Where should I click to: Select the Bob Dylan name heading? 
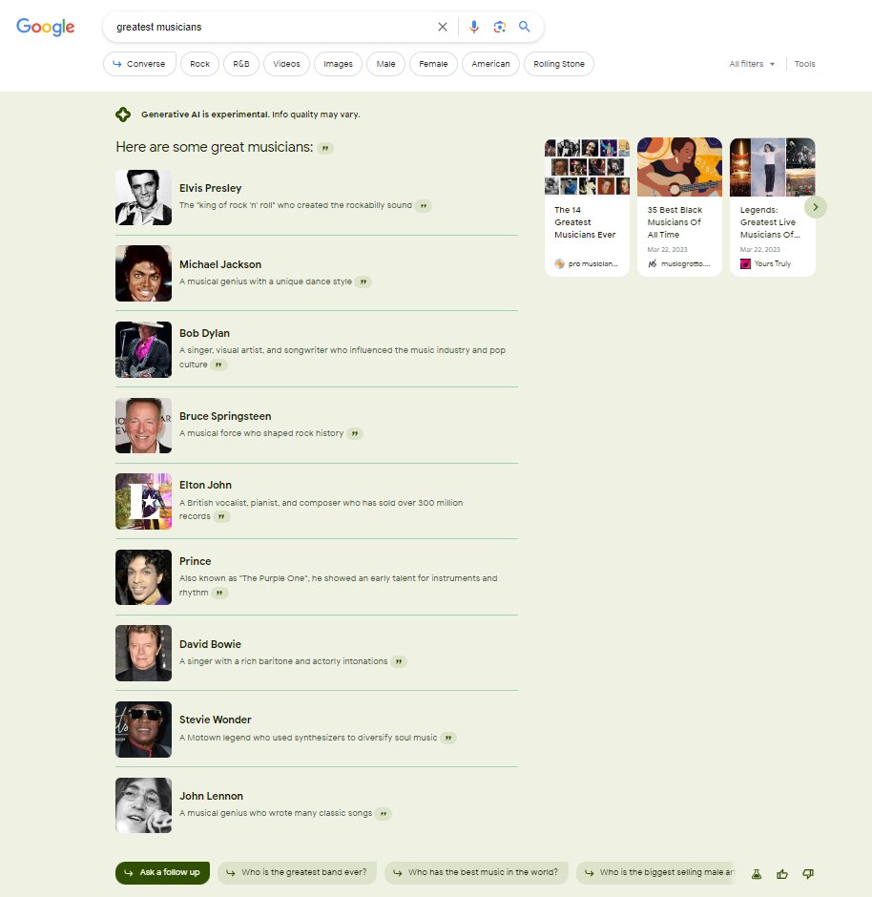click(x=204, y=333)
